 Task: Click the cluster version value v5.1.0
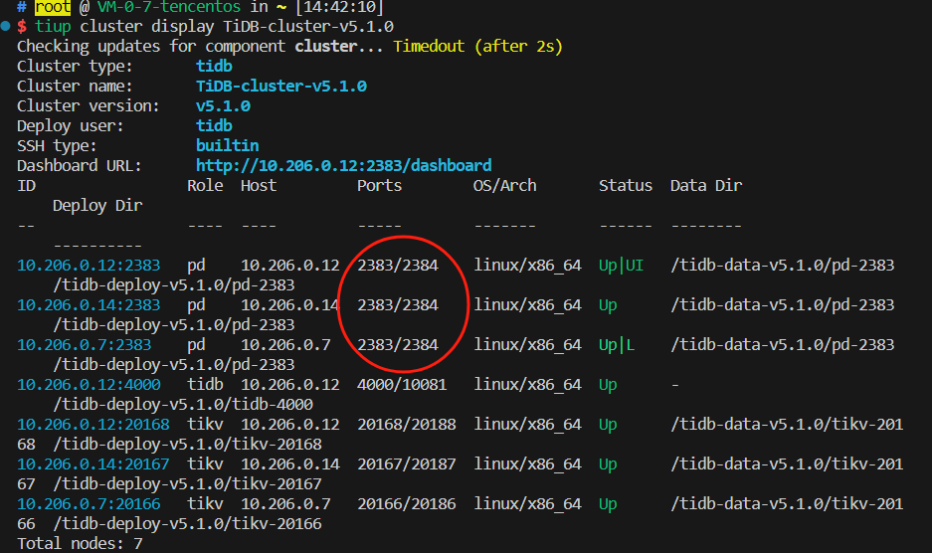223,105
